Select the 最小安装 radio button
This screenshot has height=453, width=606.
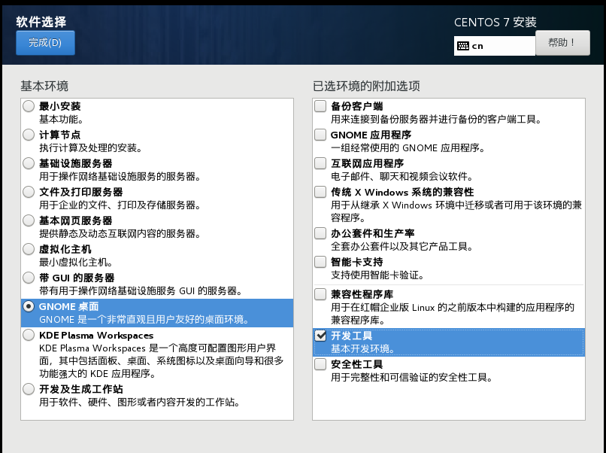[x=29, y=106]
